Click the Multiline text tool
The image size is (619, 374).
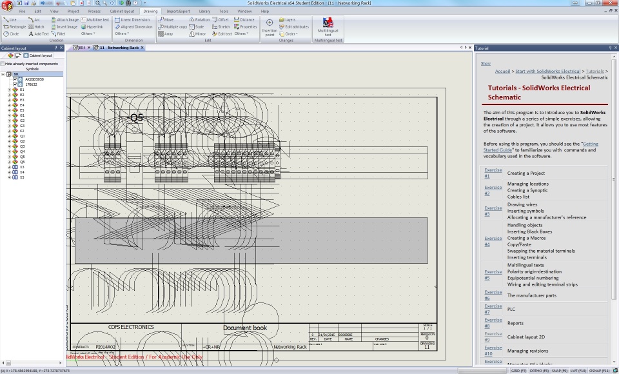[x=95, y=20]
